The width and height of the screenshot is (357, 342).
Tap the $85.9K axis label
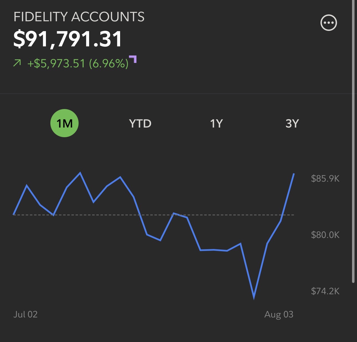coord(325,179)
